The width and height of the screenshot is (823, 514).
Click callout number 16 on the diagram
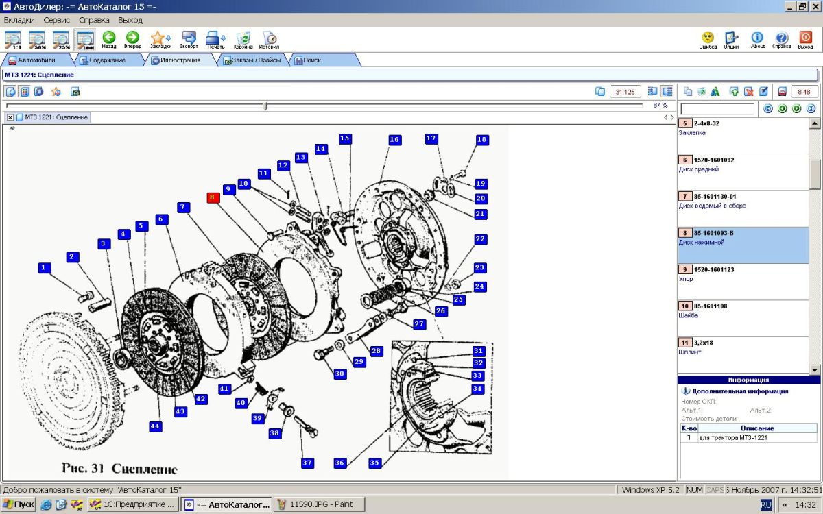click(394, 140)
